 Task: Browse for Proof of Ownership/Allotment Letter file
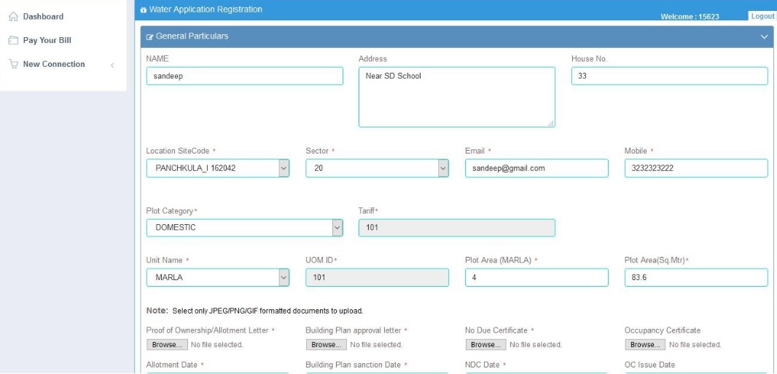point(167,344)
